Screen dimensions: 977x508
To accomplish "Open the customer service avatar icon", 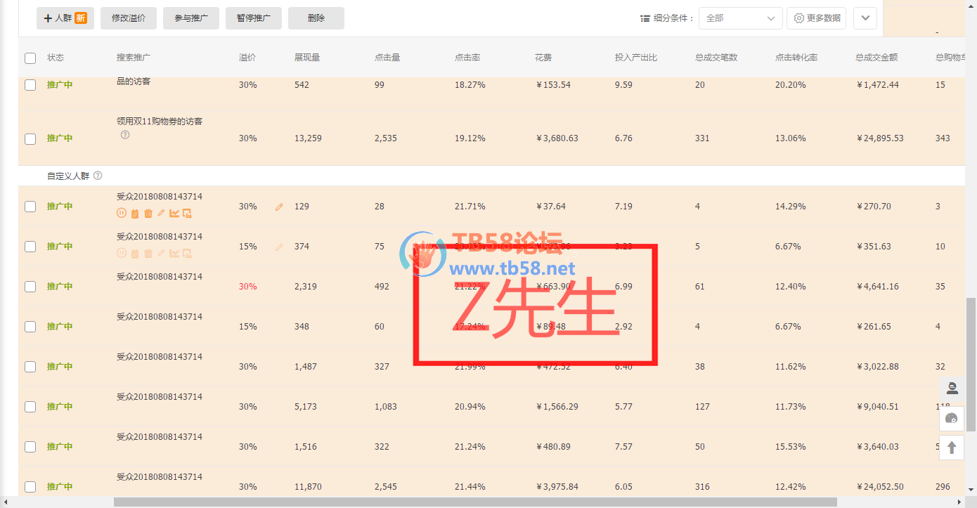I will 952,388.
